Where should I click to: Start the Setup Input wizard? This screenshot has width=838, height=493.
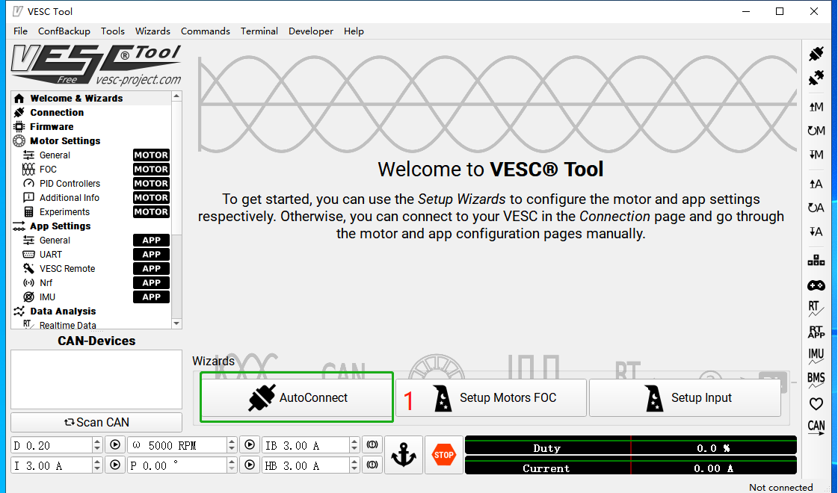[x=686, y=397]
